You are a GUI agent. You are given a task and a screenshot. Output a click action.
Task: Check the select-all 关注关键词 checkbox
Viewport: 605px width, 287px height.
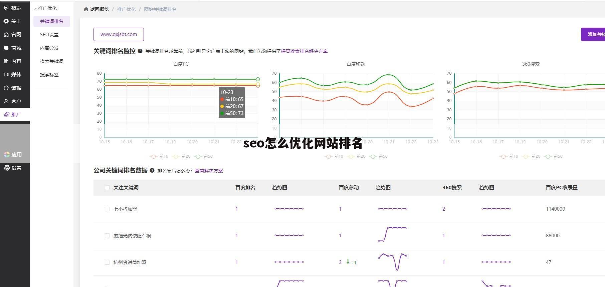(107, 188)
